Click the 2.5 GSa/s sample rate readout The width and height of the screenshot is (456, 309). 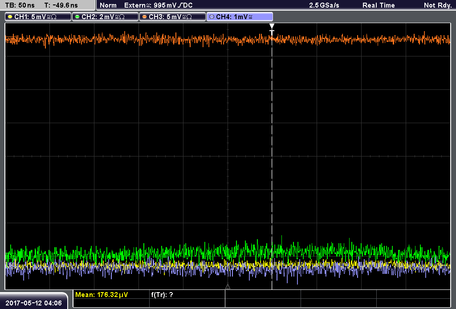pyautogui.click(x=324, y=5)
